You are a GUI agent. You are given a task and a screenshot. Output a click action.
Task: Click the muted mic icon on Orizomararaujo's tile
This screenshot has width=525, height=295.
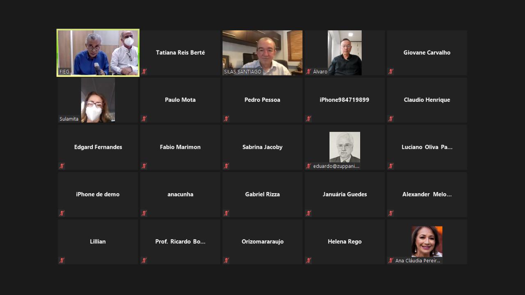226,260
